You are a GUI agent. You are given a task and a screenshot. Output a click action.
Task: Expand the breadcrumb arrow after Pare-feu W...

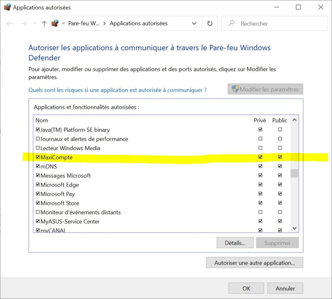click(104, 23)
